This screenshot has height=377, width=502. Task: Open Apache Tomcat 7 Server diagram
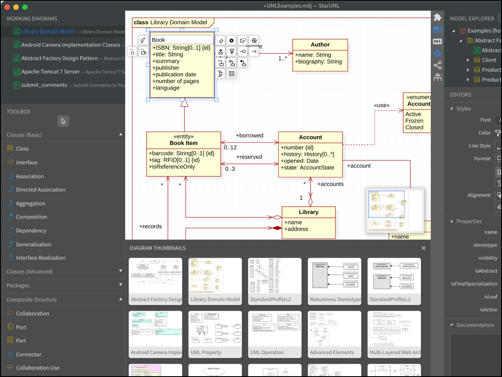[63, 72]
